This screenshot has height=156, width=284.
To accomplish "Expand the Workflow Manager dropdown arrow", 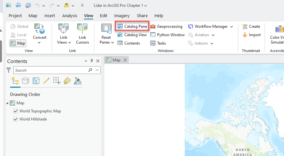I will 231,27.
